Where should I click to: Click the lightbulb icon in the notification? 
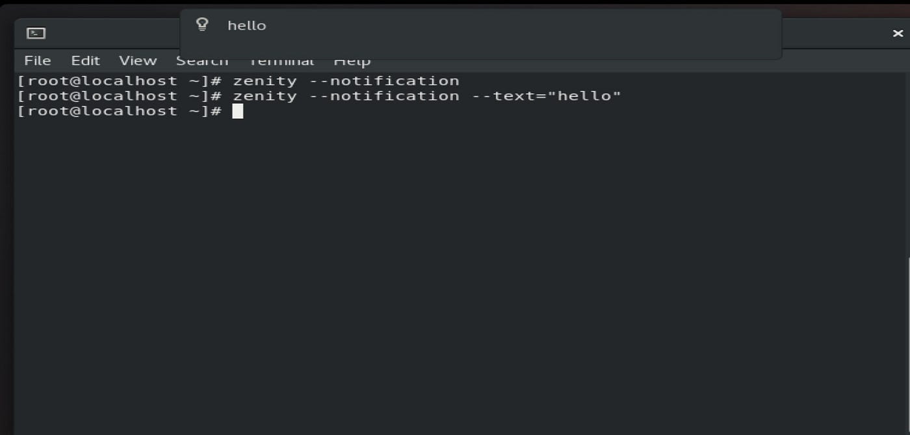pos(202,25)
